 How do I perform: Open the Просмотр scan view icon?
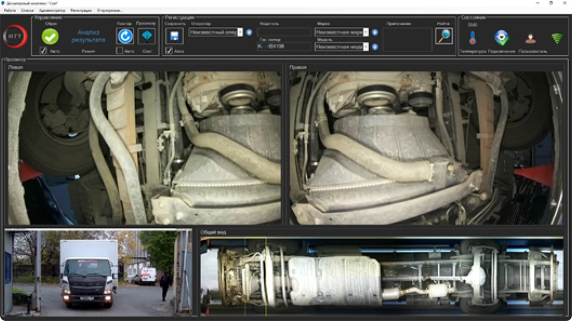click(146, 36)
